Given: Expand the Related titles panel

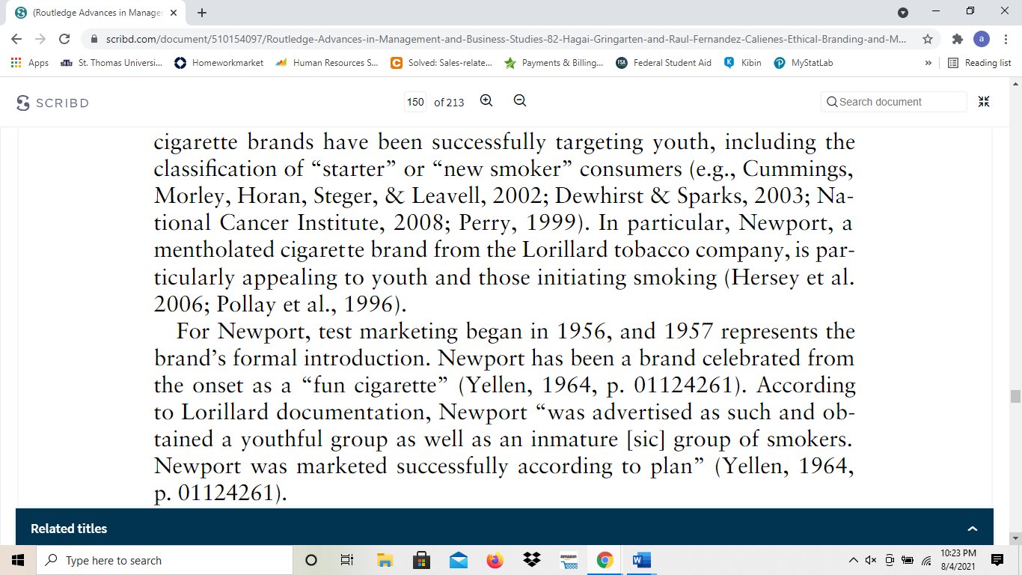Looking at the screenshot, I should click(973, 529).
